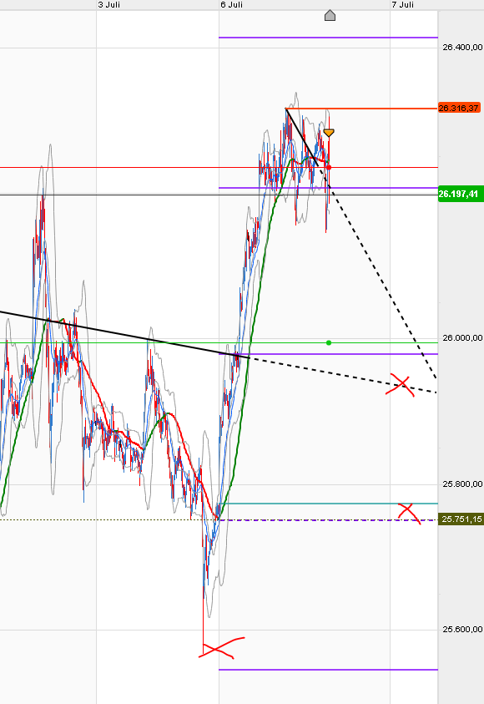The image size is (484, 704).
Task: Click the 26.000,00 axis label
Action: (x=462, y=337)
